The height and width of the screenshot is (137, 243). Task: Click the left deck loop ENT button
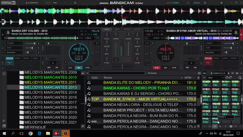49,68
